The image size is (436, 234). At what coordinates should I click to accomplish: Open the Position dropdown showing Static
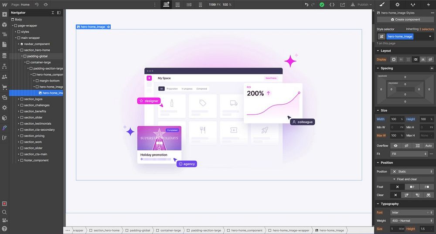(412, 172)
